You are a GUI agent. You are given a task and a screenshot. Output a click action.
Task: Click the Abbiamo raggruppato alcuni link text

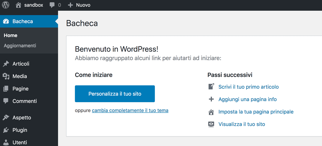point(148,58)
